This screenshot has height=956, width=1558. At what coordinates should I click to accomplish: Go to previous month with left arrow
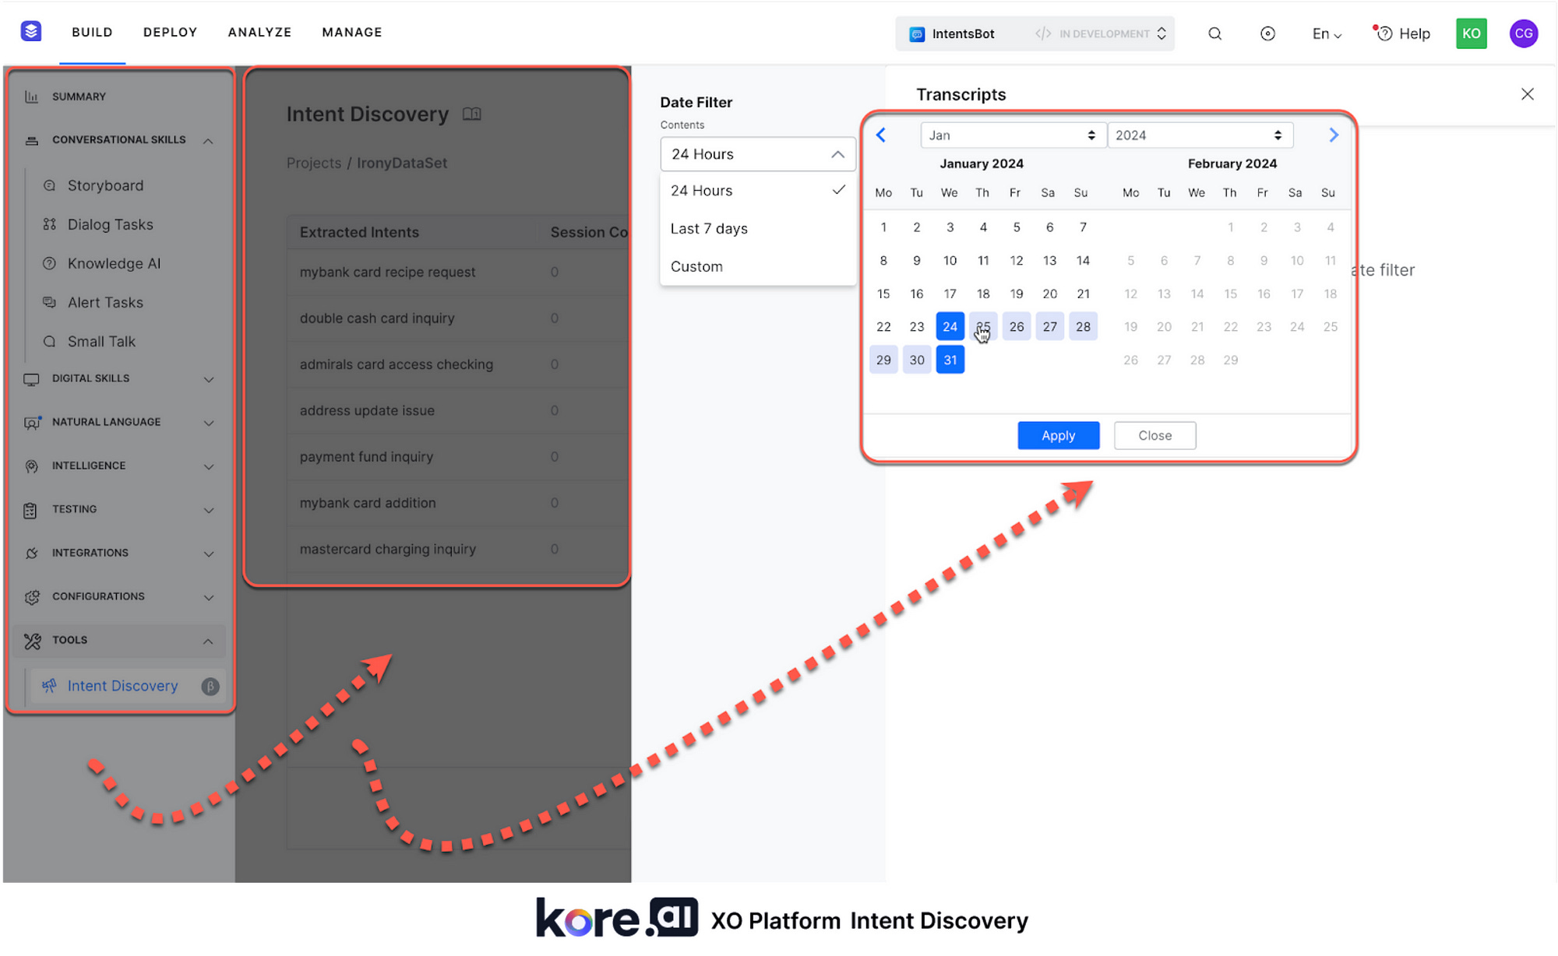click(881, 135)
